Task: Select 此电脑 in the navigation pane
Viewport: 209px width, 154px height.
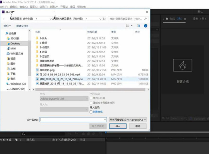Action: 11,33
